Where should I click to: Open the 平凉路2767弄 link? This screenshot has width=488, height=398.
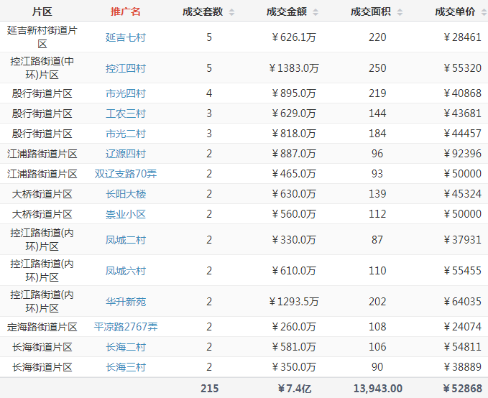(x=126, y=327)
